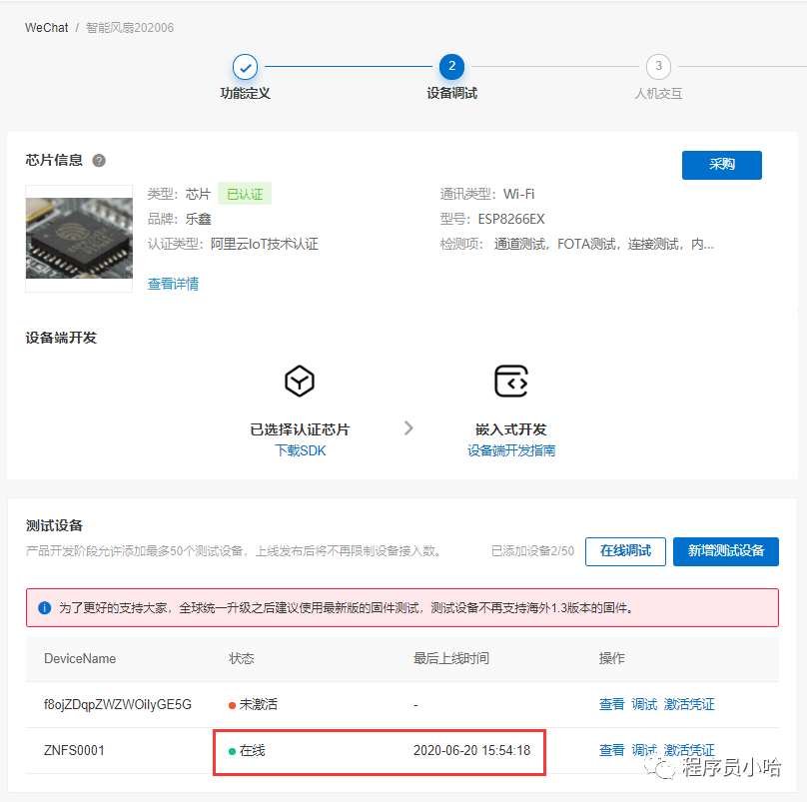Viewport: 807px width, 802px height.
Task: Open the 查看详情 link under chip info
Action: [x=173, y=284]
